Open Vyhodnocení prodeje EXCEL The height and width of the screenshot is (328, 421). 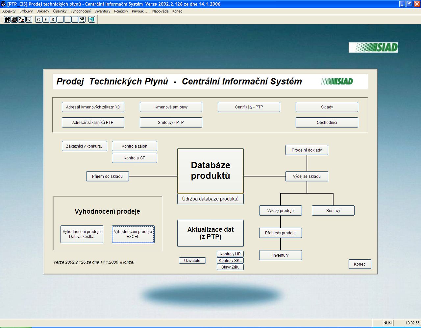pos(133,234)
